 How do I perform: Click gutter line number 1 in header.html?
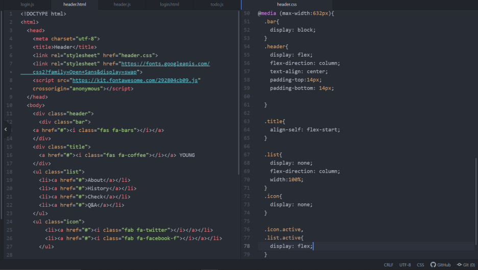11,14
